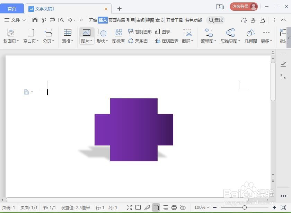Click the Share icon

pos(262,20)
